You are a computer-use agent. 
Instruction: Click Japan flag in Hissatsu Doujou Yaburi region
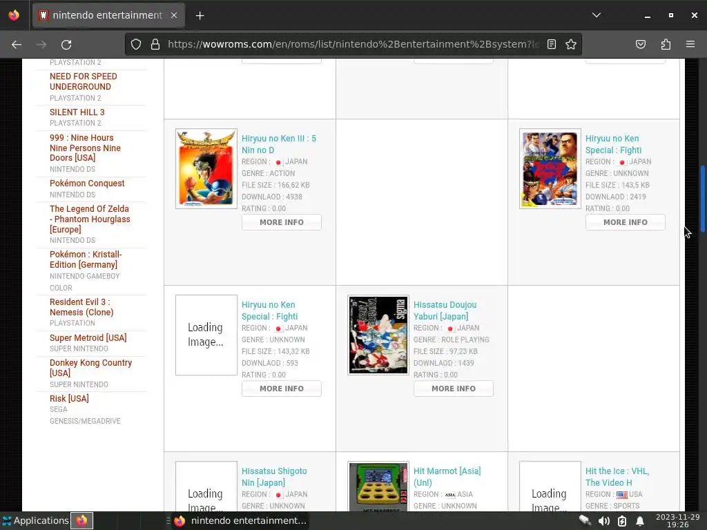tap(449, 328)
